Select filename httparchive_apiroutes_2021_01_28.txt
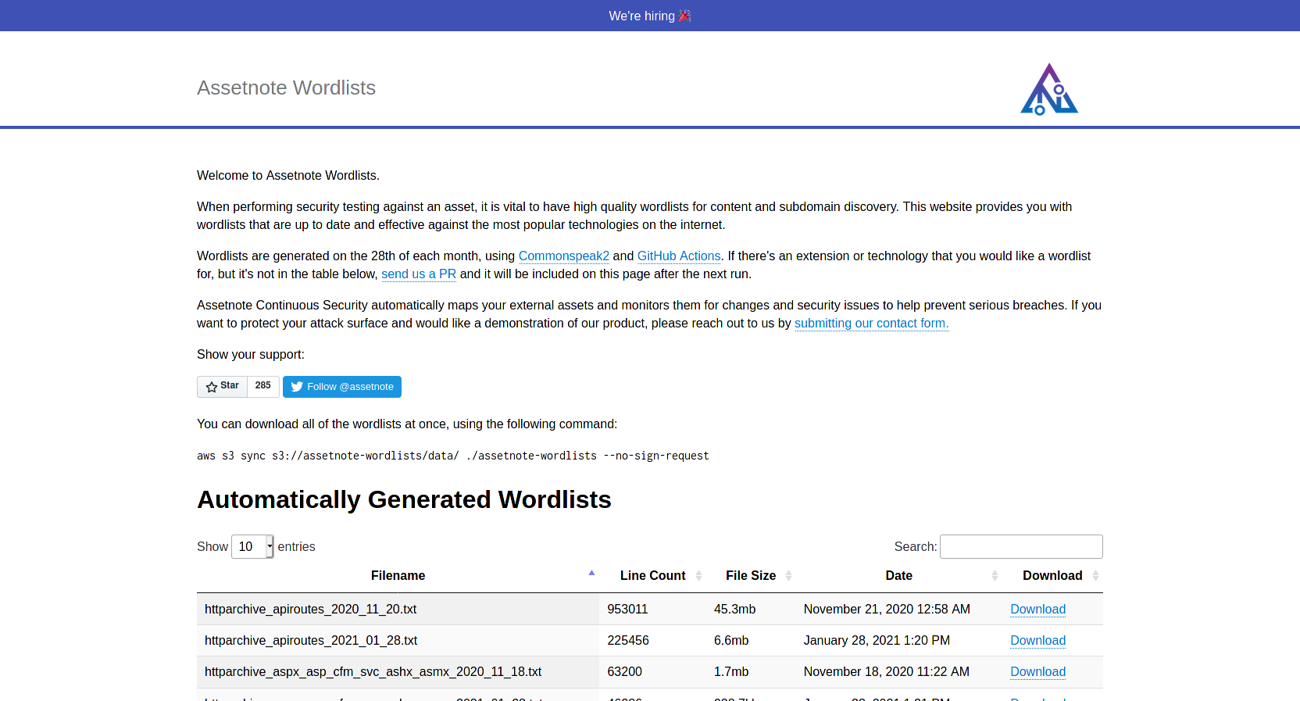 (x=311, y=640)
